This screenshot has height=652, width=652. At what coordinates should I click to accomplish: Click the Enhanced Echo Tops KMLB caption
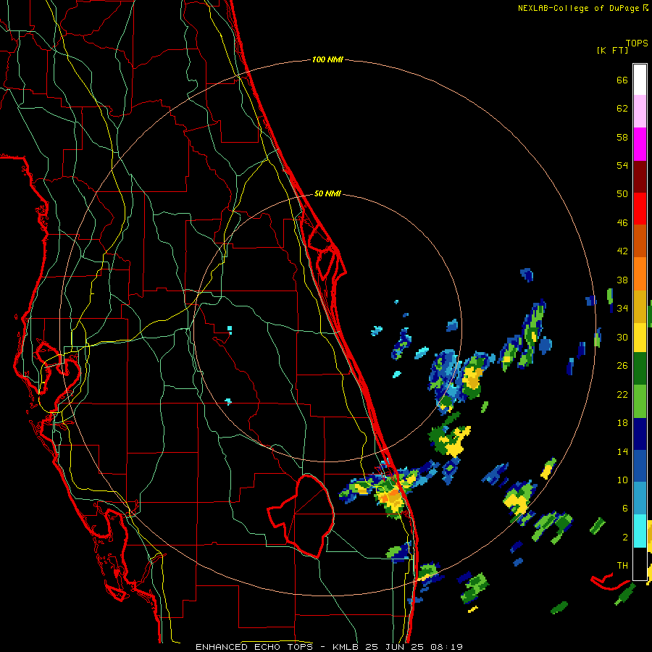point(329,647)
